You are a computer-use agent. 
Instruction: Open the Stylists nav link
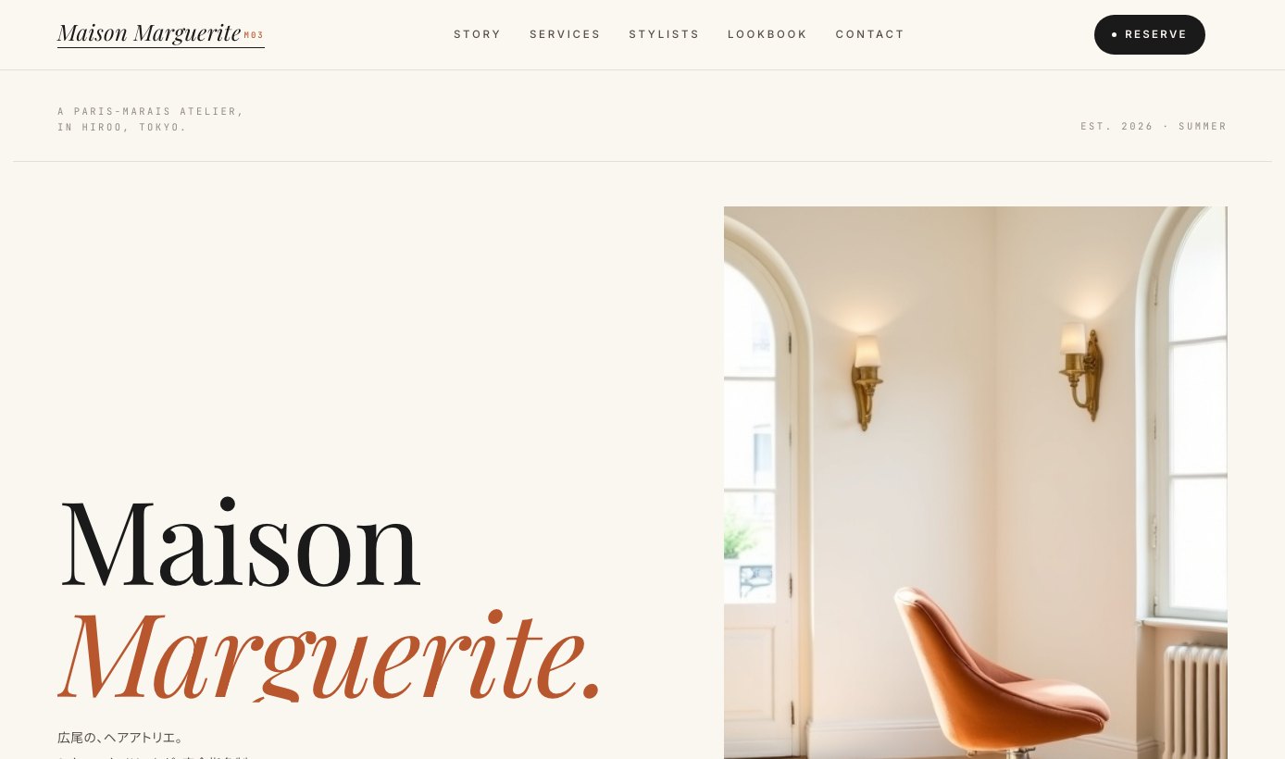[664, 34]
